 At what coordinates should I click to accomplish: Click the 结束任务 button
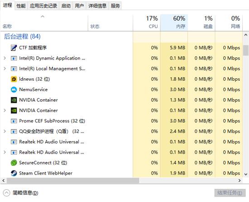click(230, 193)
